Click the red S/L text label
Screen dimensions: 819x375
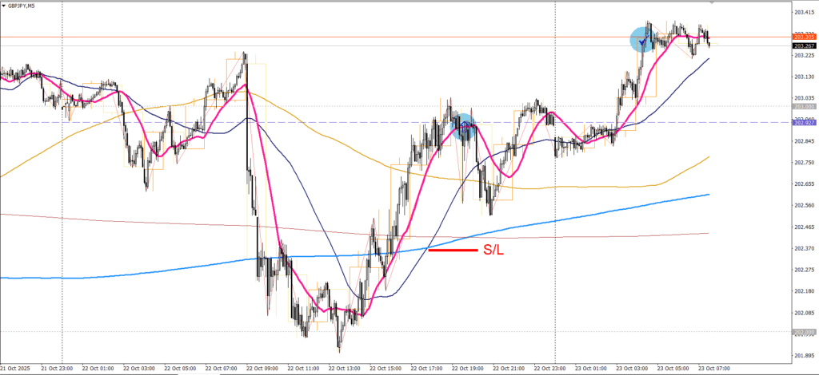pyautogui.click(x=493, y=251)
